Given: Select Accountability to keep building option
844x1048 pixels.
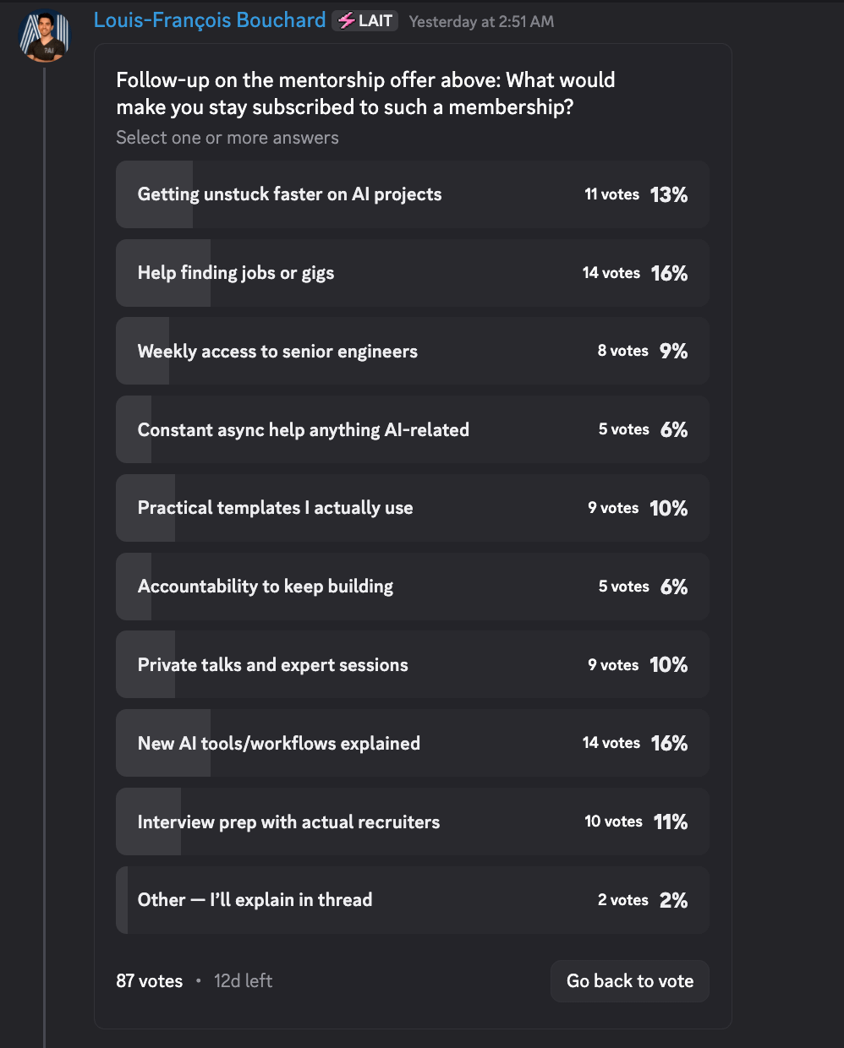Looking at the screenshot, I should coord(413,587).
